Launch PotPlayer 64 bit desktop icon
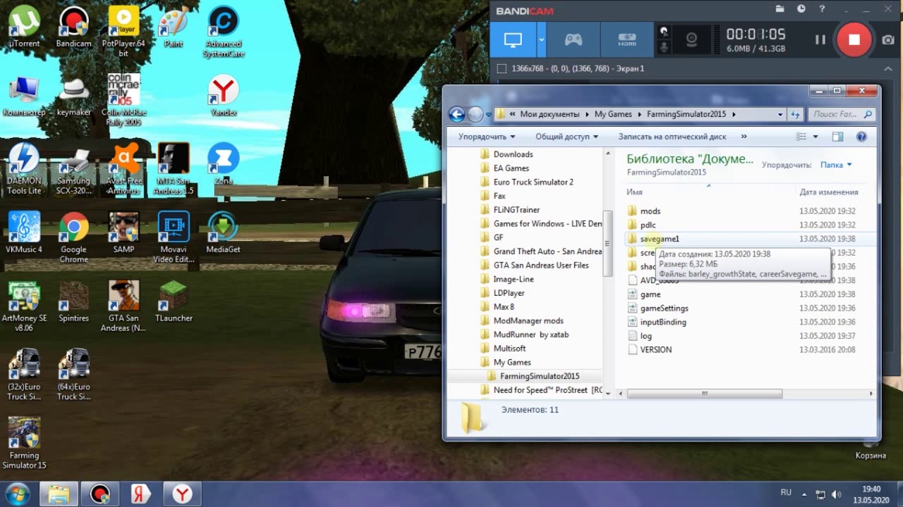The image size is (903, 507). tap(123, 32)
